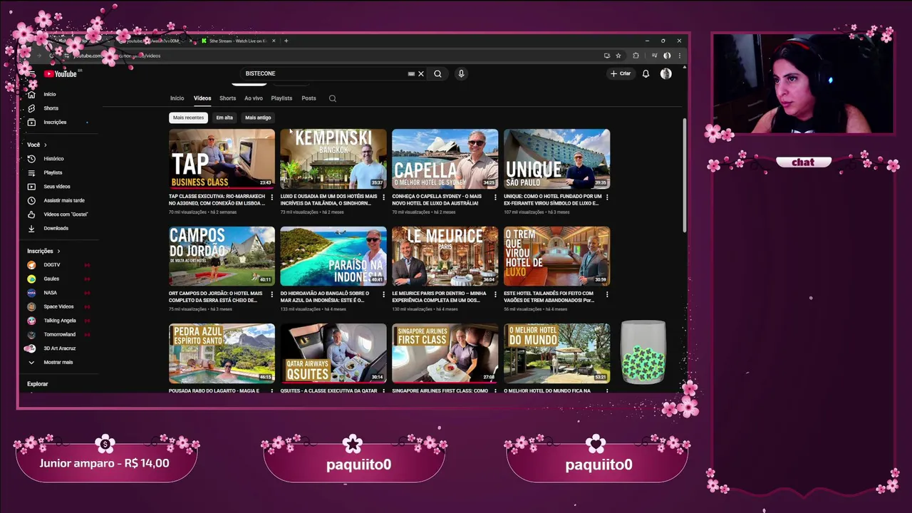The width and height of the screenshot is (912, 513).
Task: Start voice search with microphone
Action: (x=461, y=73)
